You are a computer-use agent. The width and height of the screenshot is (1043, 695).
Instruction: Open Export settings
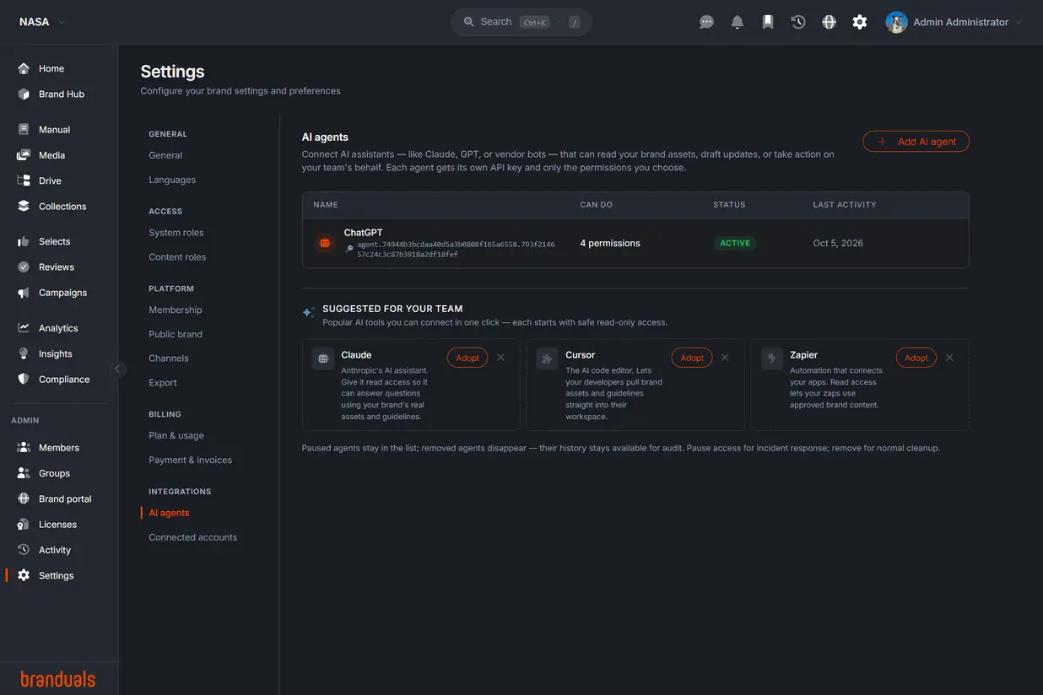(163, 383)
